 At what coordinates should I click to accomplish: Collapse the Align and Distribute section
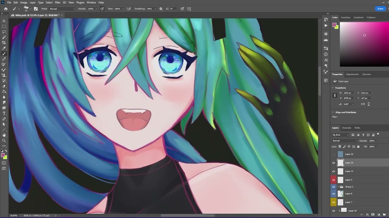(333, 112)
